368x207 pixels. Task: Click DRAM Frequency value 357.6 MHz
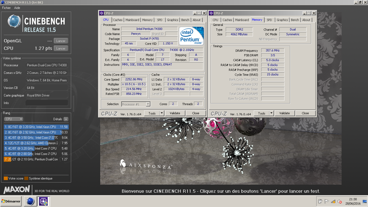273,51
